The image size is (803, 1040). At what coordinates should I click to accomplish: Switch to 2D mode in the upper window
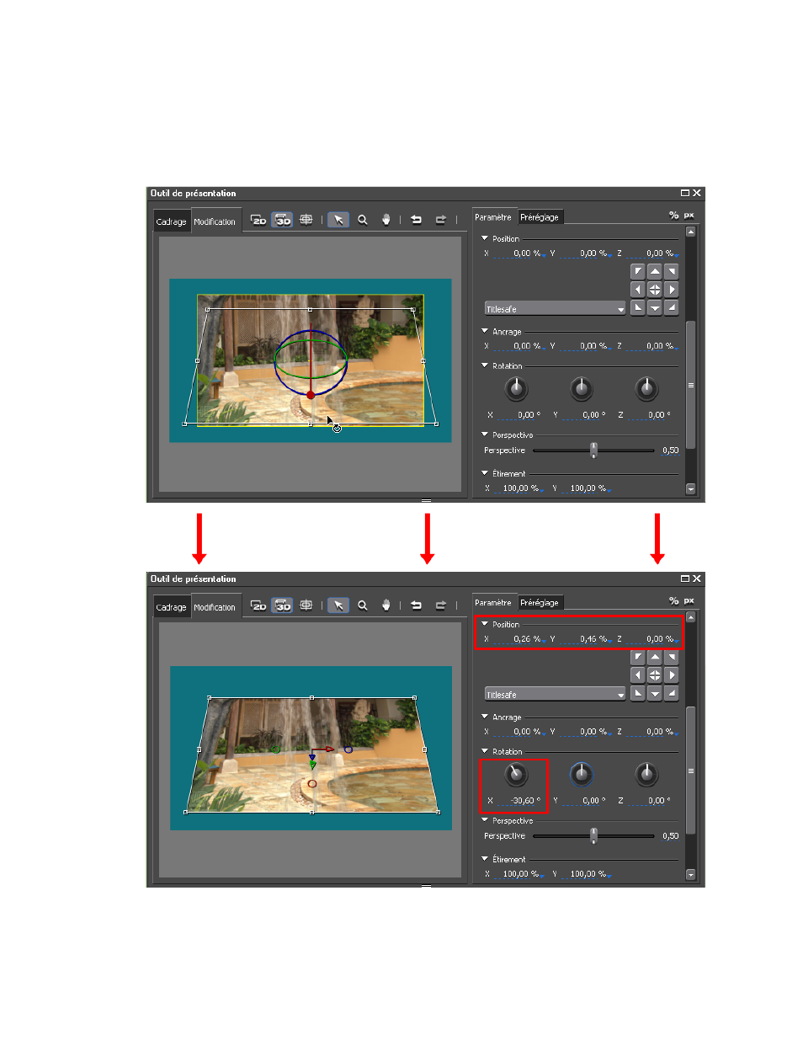(258, 220)
